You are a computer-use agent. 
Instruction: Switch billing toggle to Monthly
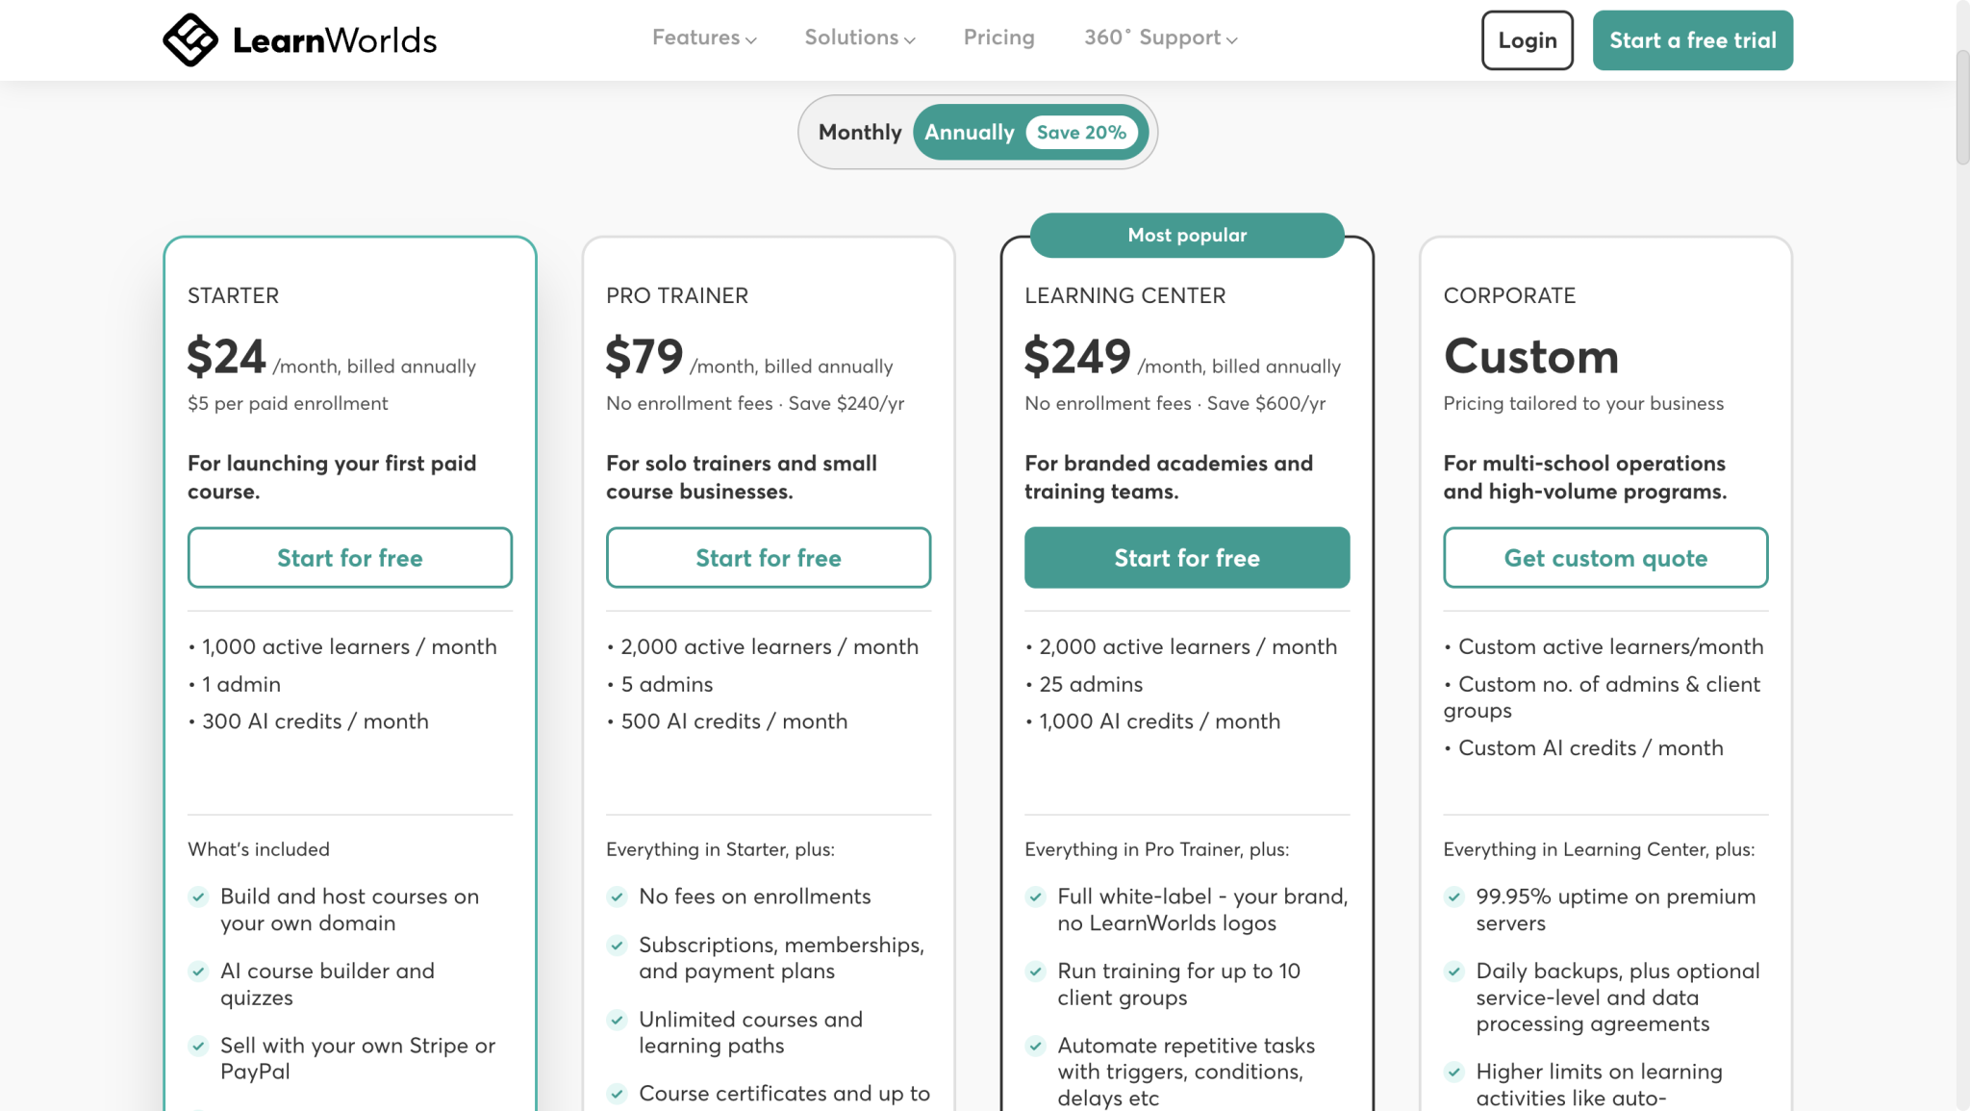860,132
